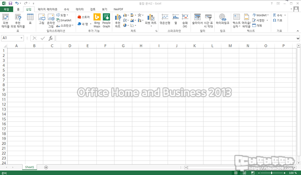Insert a picture from file

(x=42, y=19)
